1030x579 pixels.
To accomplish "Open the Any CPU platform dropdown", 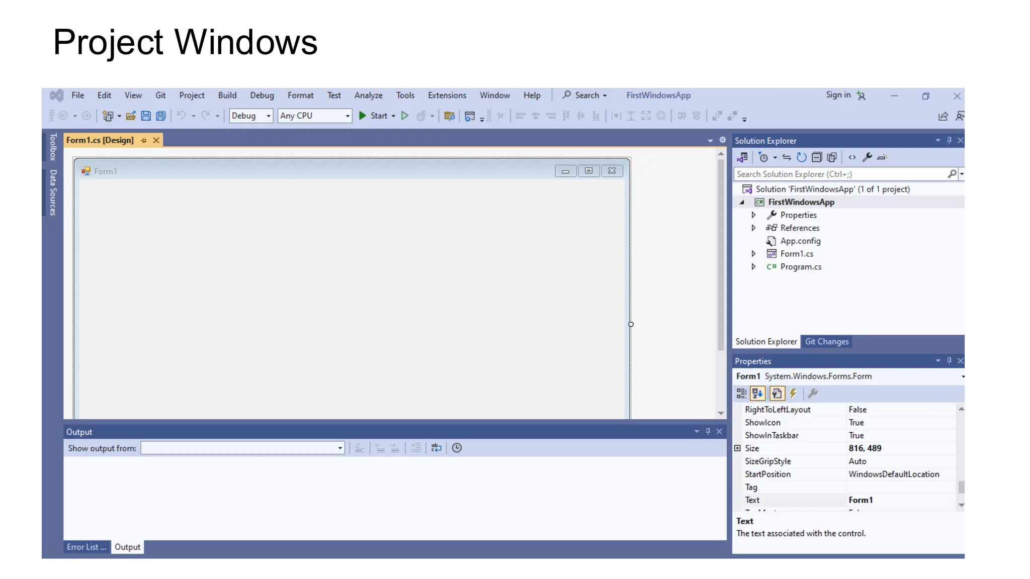I will click(315, 116).
